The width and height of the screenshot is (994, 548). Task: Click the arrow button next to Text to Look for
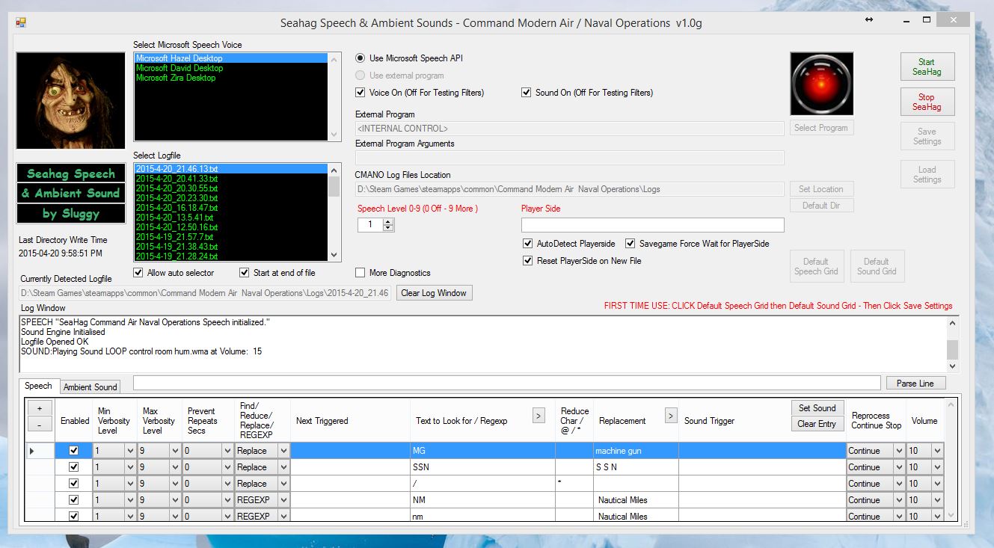(539, 415)
